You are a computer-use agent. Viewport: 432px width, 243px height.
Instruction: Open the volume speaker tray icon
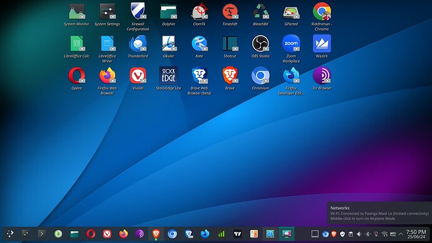[x=359, y=234]
